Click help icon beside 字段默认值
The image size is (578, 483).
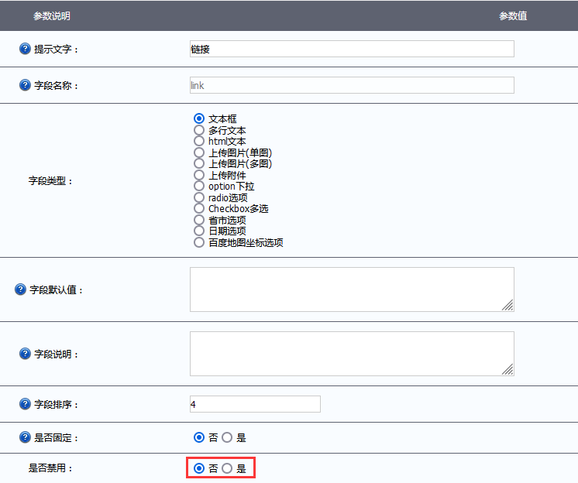[20, 289]
